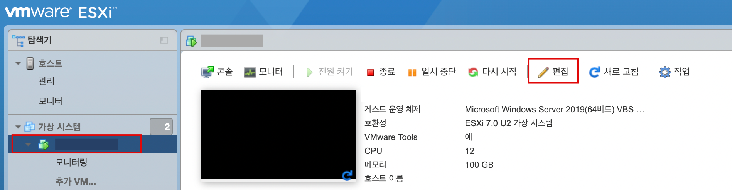Collapse the selected VM tree node
This screenshot has width=732, height=190.
[x=28, y=145]
